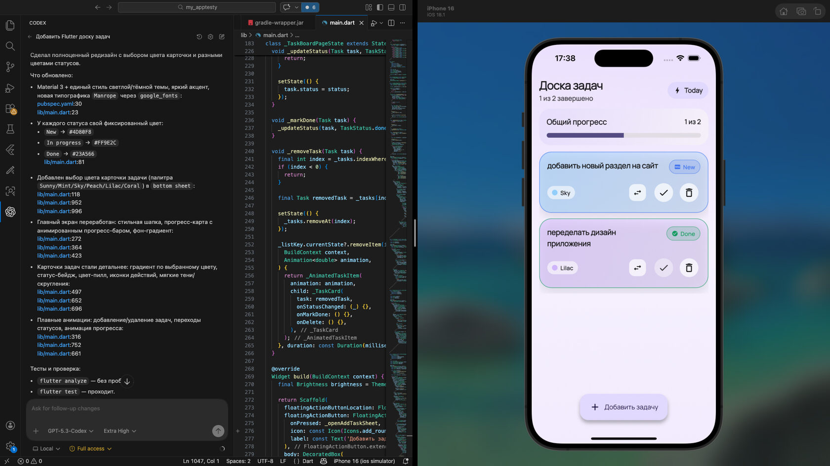Start new Codex chat with the edit icon
This screenshot has width=830, height=466.
(x=222, y=36)
